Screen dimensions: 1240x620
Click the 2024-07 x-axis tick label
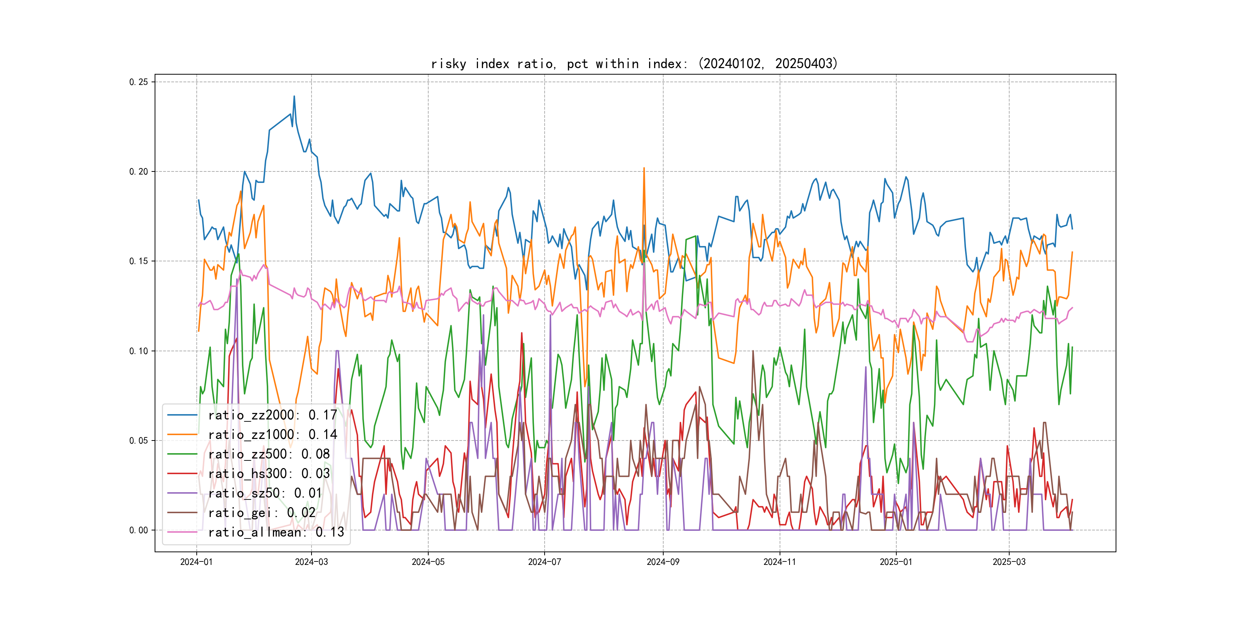click(545, 562)
